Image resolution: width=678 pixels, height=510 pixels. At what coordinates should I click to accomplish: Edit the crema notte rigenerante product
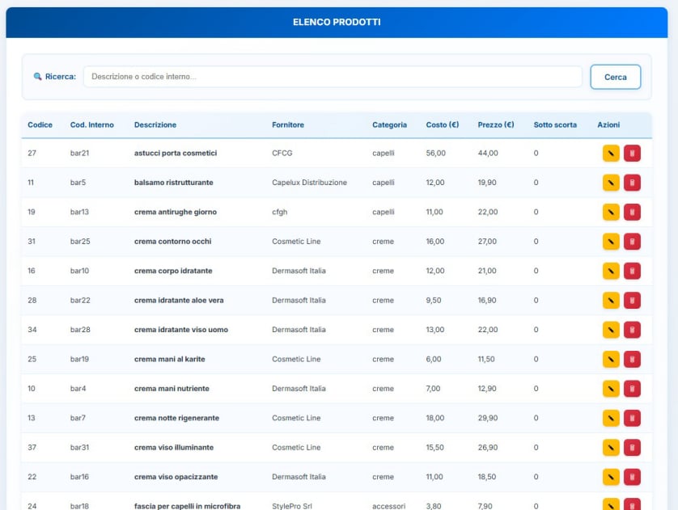click(x=611, y=419)
